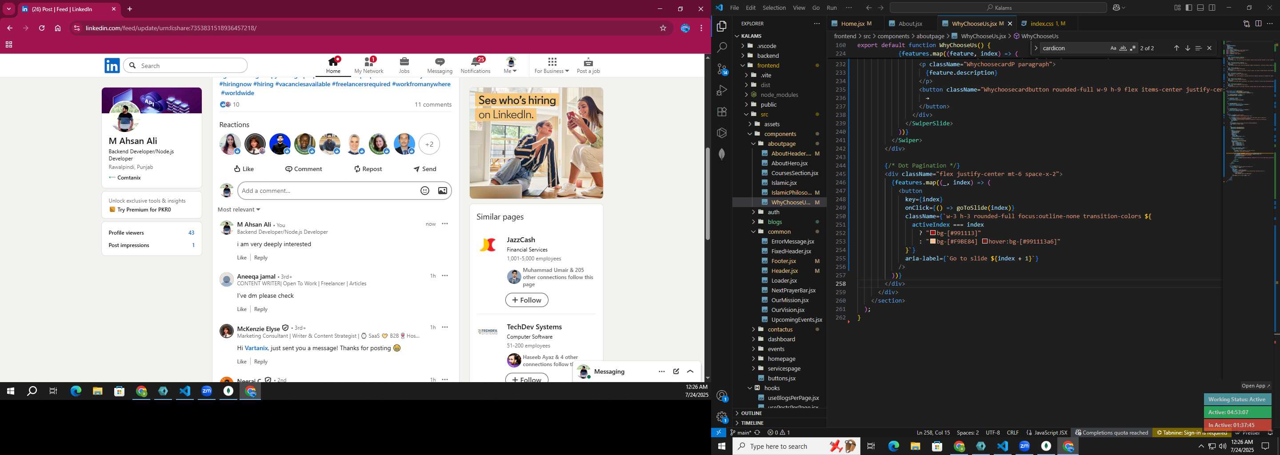The height and width of the screenshot is (455, 1280).
Task: Open Messaging icon in LinkedIn nav bar
Action: pos(440,65)
